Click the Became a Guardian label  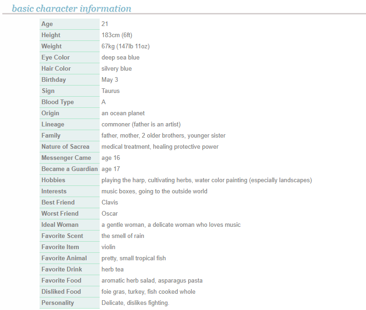(x=69, y=169)
